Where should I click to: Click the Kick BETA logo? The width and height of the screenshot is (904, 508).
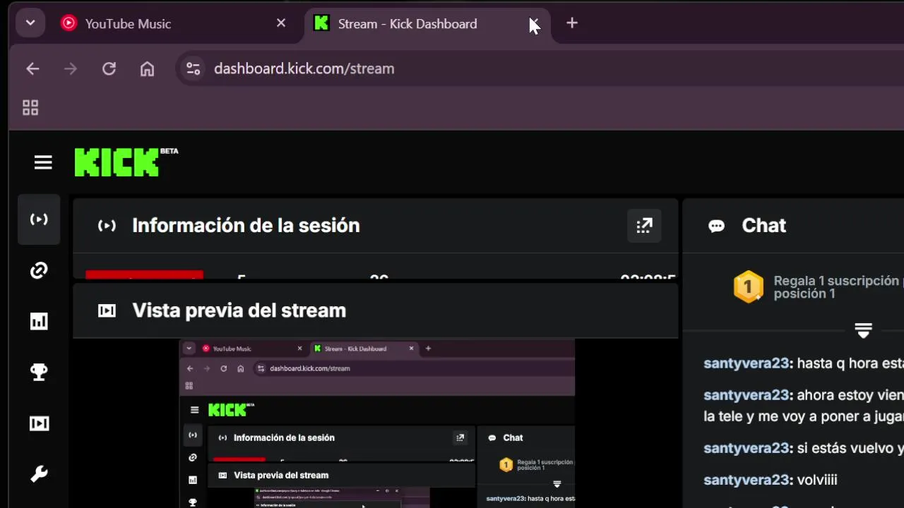(126, 162)
